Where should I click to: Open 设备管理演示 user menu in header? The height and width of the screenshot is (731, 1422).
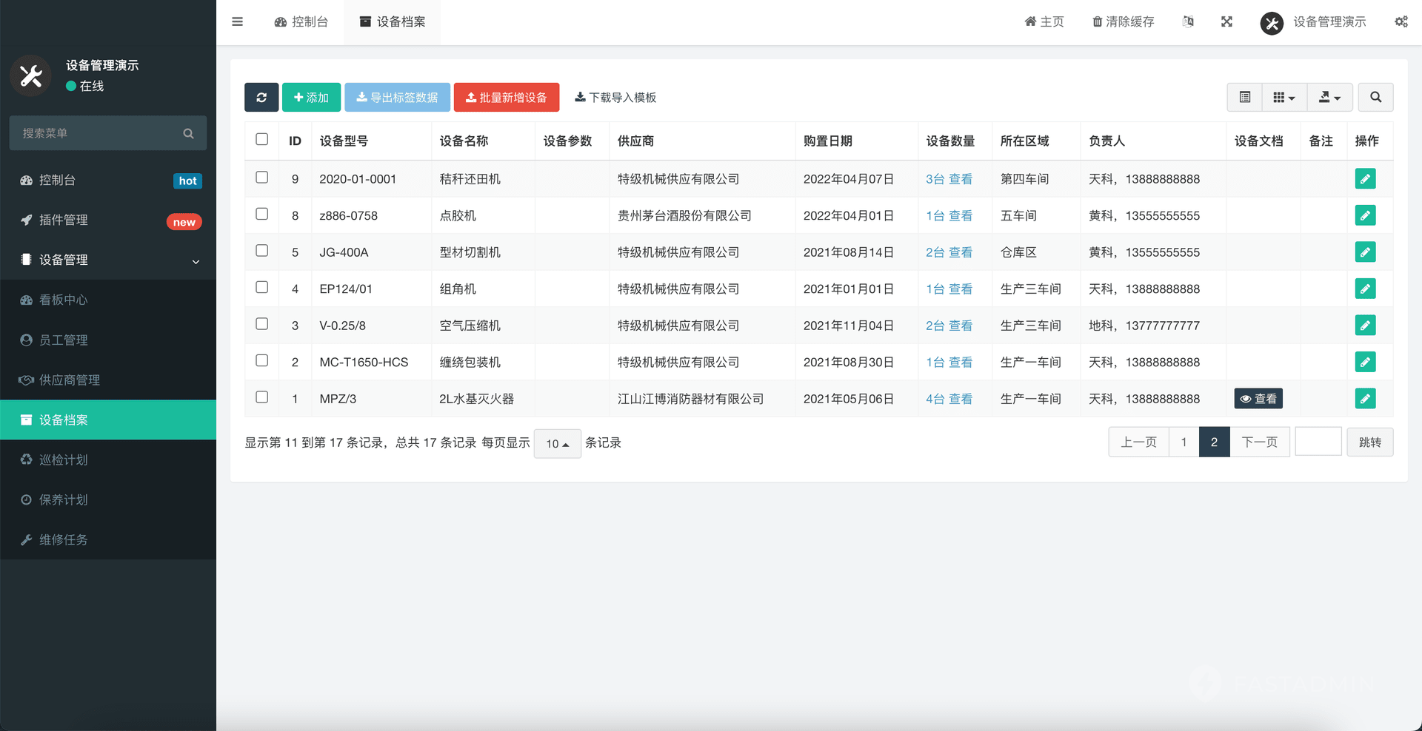click(1313, 22)
